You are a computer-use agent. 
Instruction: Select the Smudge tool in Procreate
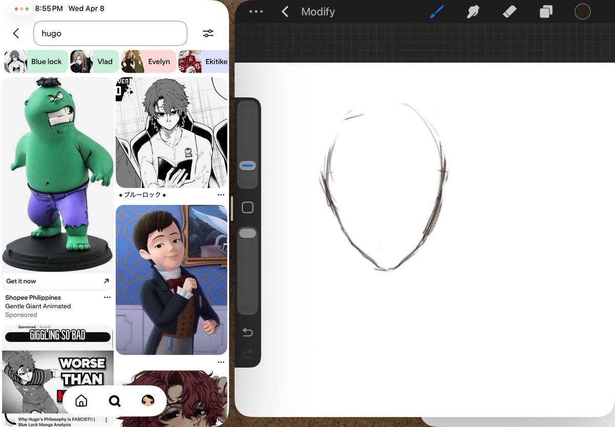point(473,11)
